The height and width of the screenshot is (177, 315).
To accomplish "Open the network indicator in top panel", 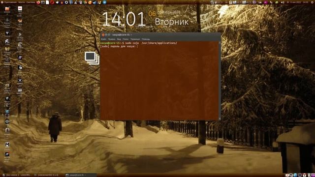I will pos(271,2).
